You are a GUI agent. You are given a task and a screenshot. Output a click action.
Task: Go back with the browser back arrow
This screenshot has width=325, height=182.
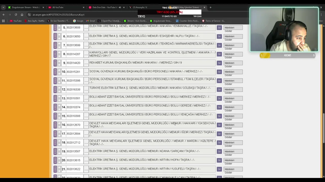pyautogui.click(x=4, y=15)
